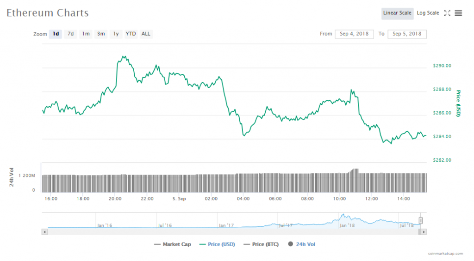Viewport: 474px width, 261px height.
Task: Click navigator scrollbar right arrow
Action: [x=424, y=231]
